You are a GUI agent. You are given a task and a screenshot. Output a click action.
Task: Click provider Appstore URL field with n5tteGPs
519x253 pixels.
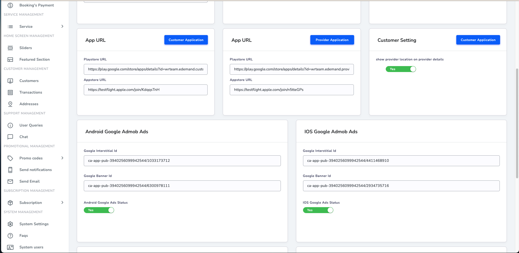[292, 90]
